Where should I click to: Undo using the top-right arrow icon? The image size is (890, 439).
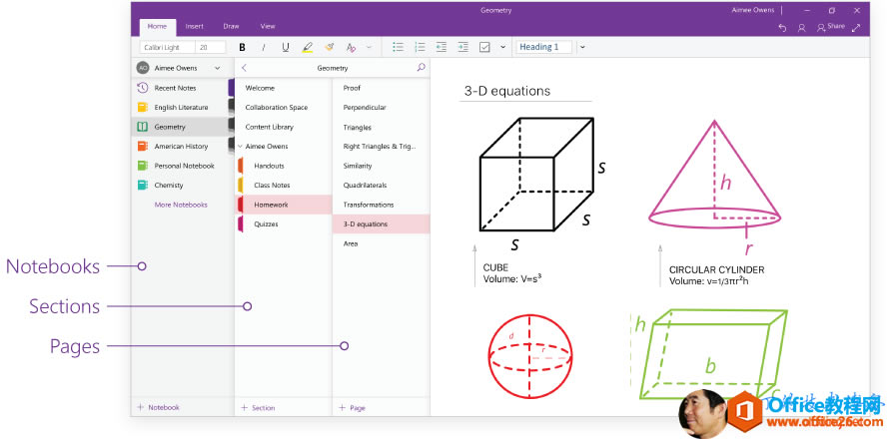[x=782, y=28]
